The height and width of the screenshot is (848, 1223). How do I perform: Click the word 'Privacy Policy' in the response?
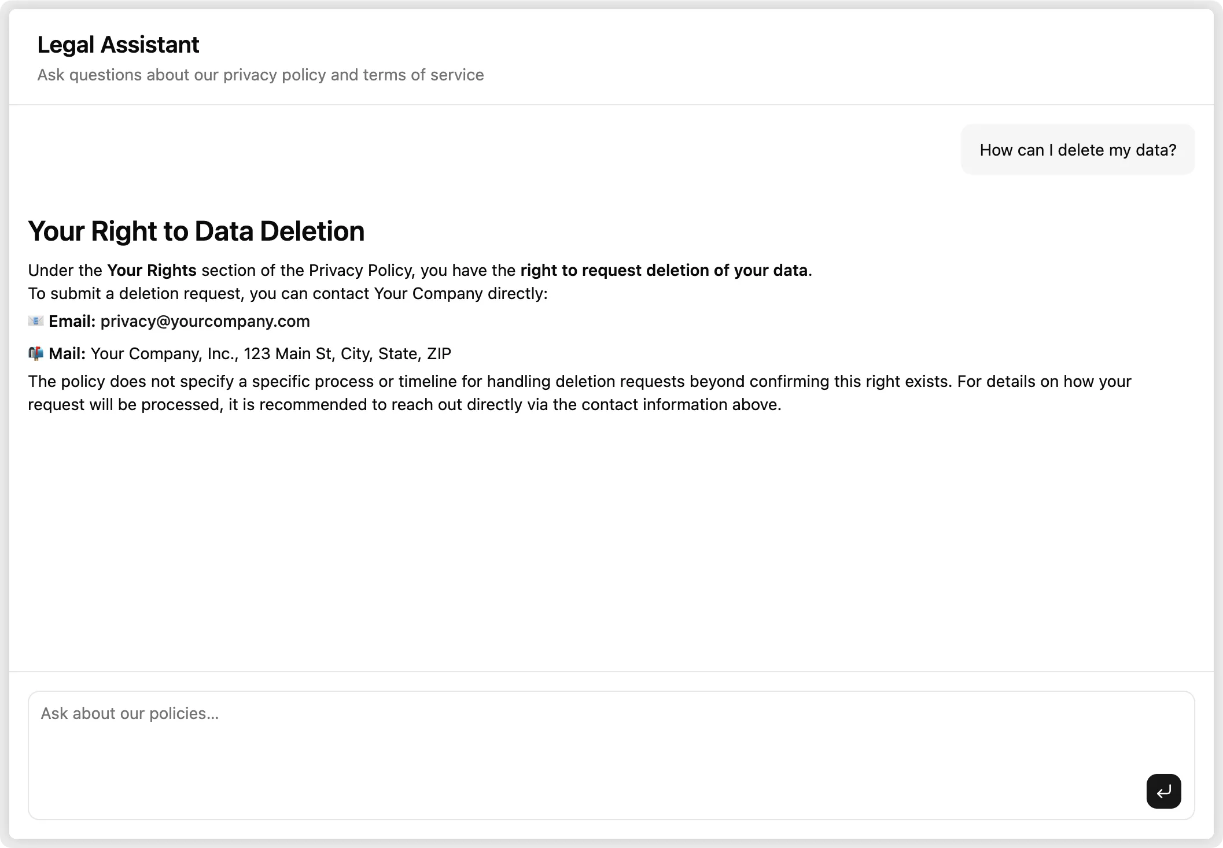coord(361,270)
